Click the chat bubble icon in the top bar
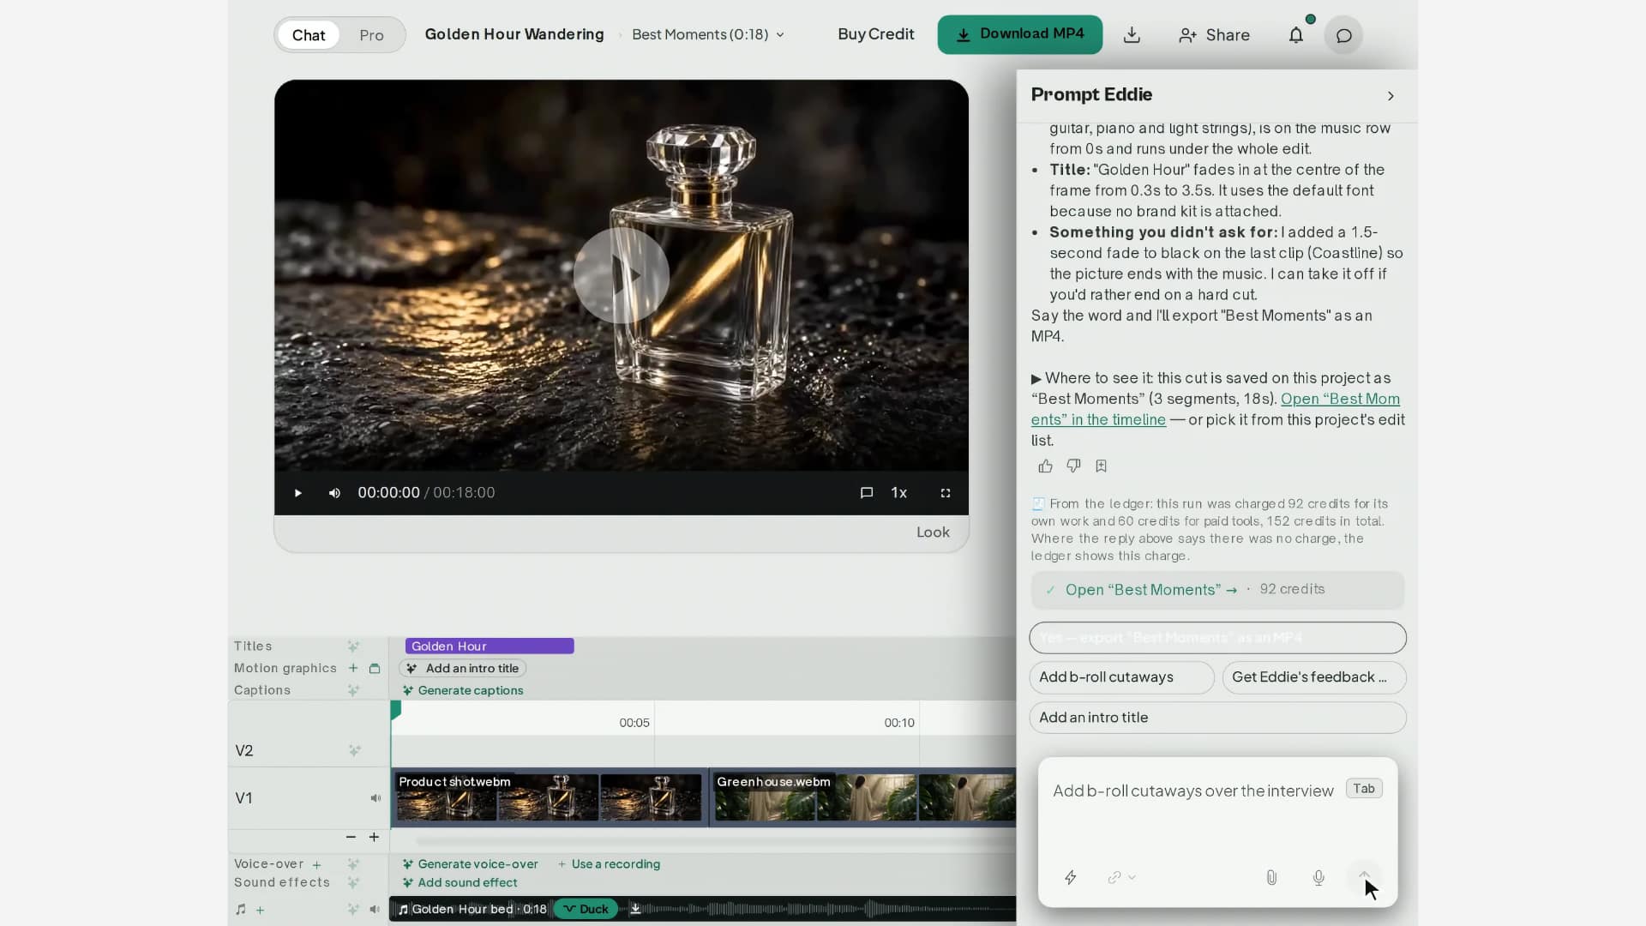Image resolution: width=1646 pixels, height=926 pixels. [1344, 35]
